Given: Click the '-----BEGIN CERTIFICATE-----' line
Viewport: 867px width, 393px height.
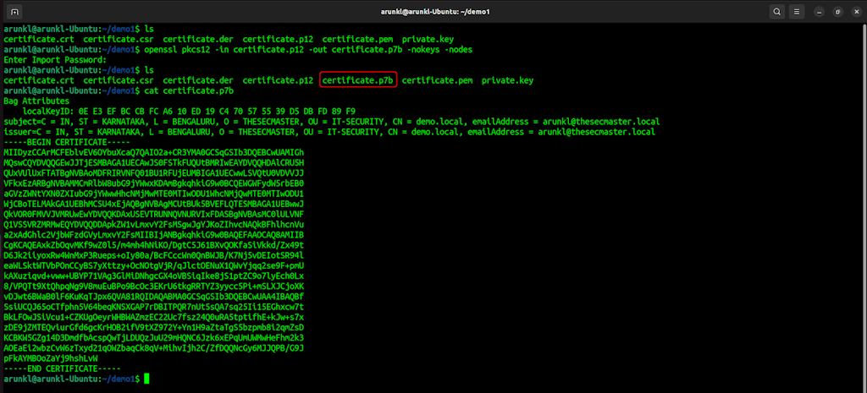Looking at the screenshot, I should 66,142.
